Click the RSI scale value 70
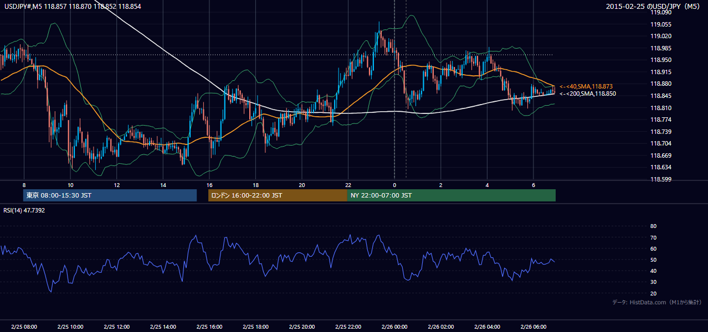 (x=653, y=237)
